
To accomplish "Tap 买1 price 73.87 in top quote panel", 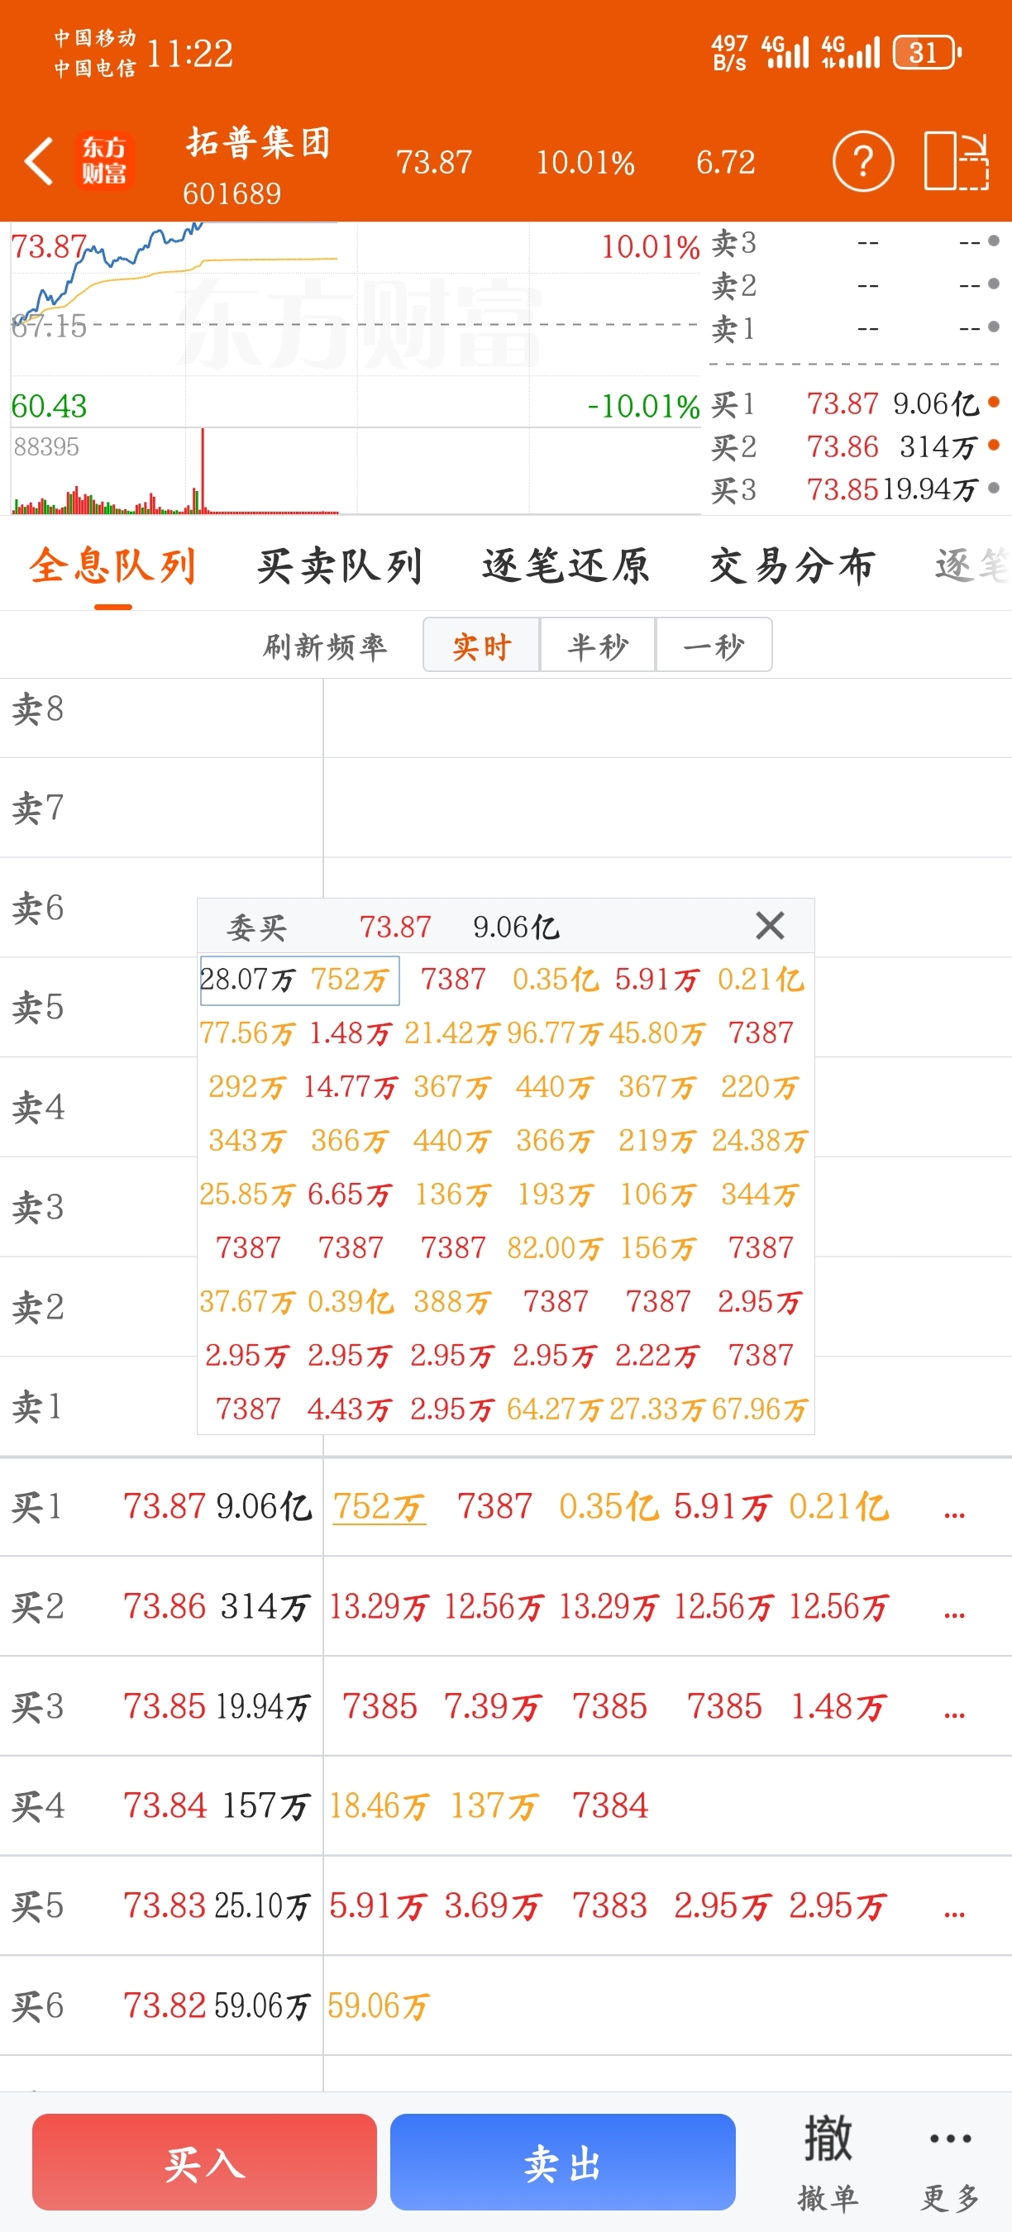I will click(x=843, y=403).
